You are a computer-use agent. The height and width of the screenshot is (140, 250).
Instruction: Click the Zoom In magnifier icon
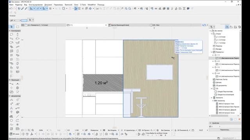pyautogui.click(x=29, y=130)
